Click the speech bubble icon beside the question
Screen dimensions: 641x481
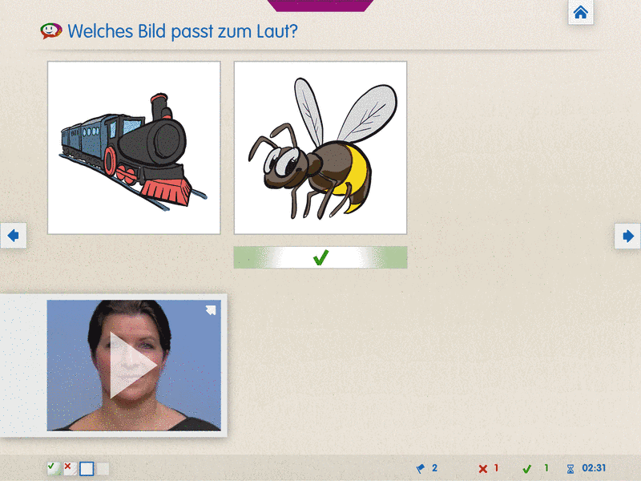click(51, 31)
